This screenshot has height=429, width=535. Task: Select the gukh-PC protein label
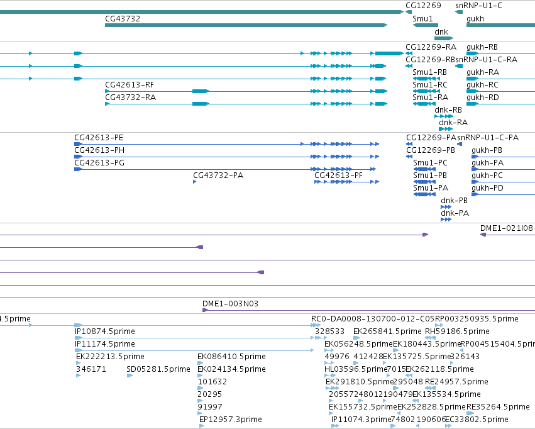point(487,175)
